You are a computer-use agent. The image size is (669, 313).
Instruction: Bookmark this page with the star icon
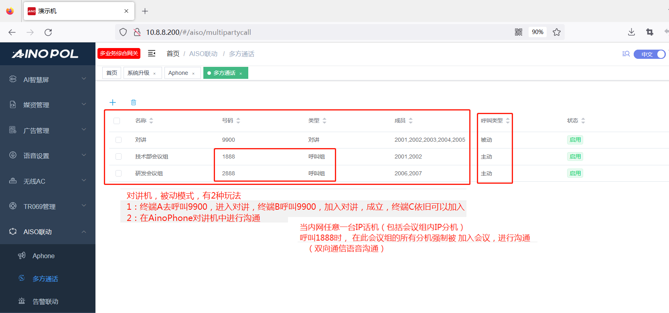[x=557, y=32]
